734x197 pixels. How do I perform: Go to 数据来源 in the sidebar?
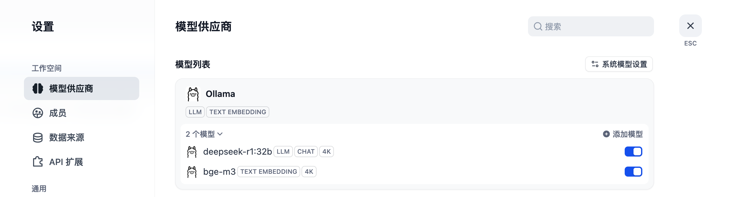(66, 137)
